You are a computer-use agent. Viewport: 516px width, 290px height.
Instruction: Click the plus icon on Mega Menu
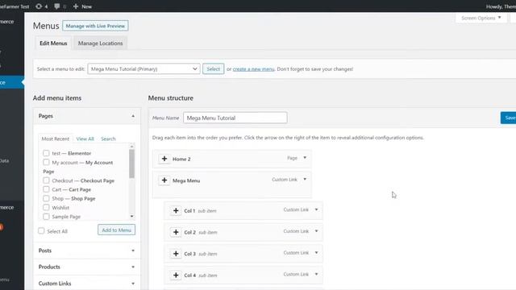(x=164, y=180)
